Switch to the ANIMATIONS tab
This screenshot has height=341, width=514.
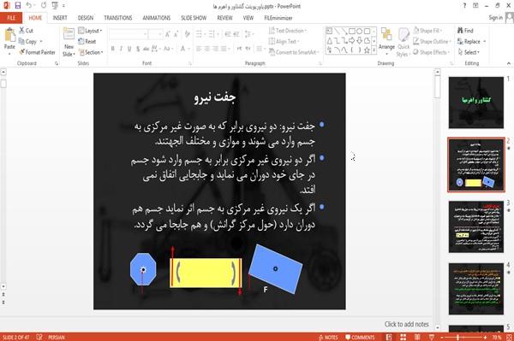pyautogui.click(x=157, y=18)
